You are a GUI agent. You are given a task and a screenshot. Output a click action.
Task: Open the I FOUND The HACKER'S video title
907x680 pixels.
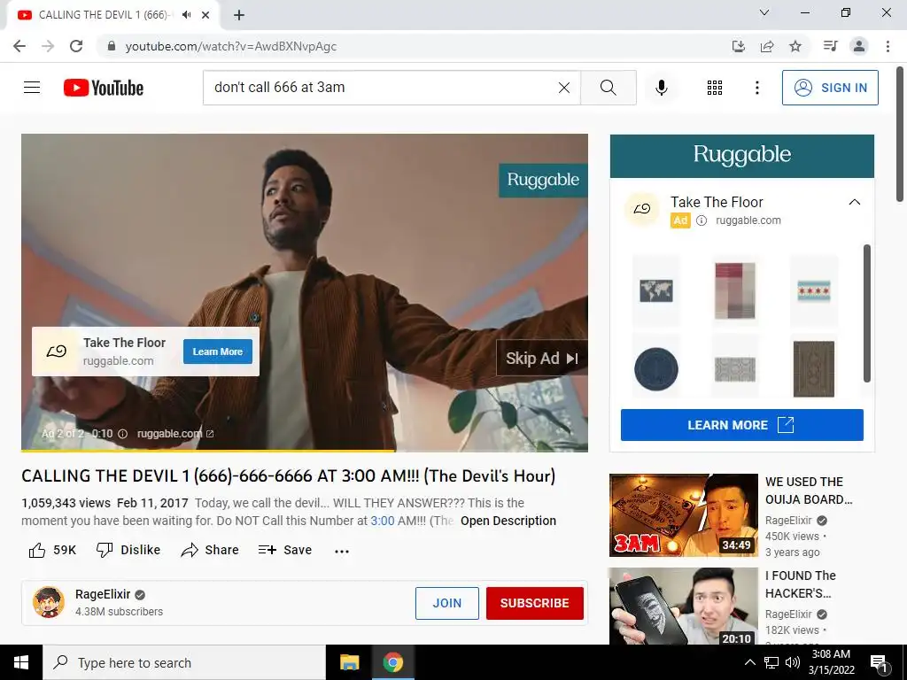[x=801, y=584]
